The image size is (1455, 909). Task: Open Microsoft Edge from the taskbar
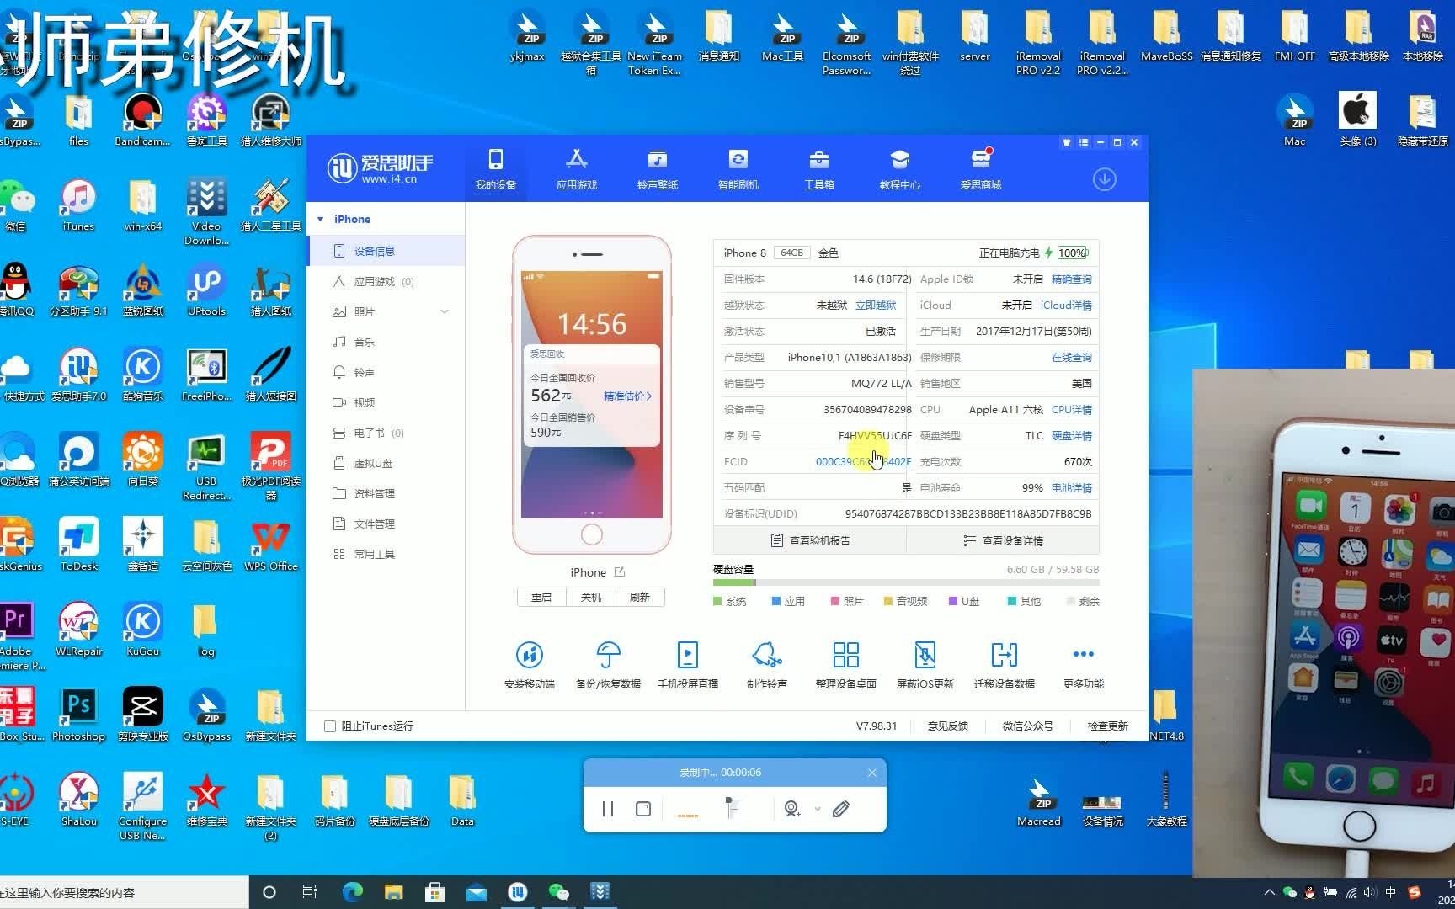tap(352, 892)
